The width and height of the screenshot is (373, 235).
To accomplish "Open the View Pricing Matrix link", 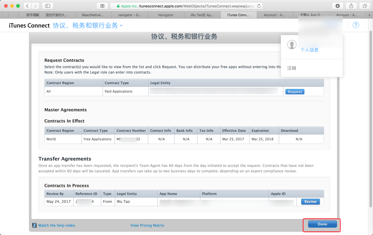I will coord(147,225).
